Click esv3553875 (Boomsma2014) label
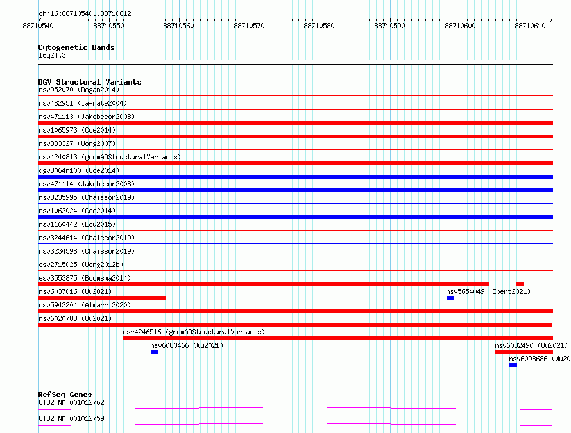571x433 pixels. pyautogui.click(x=85, y=278)
